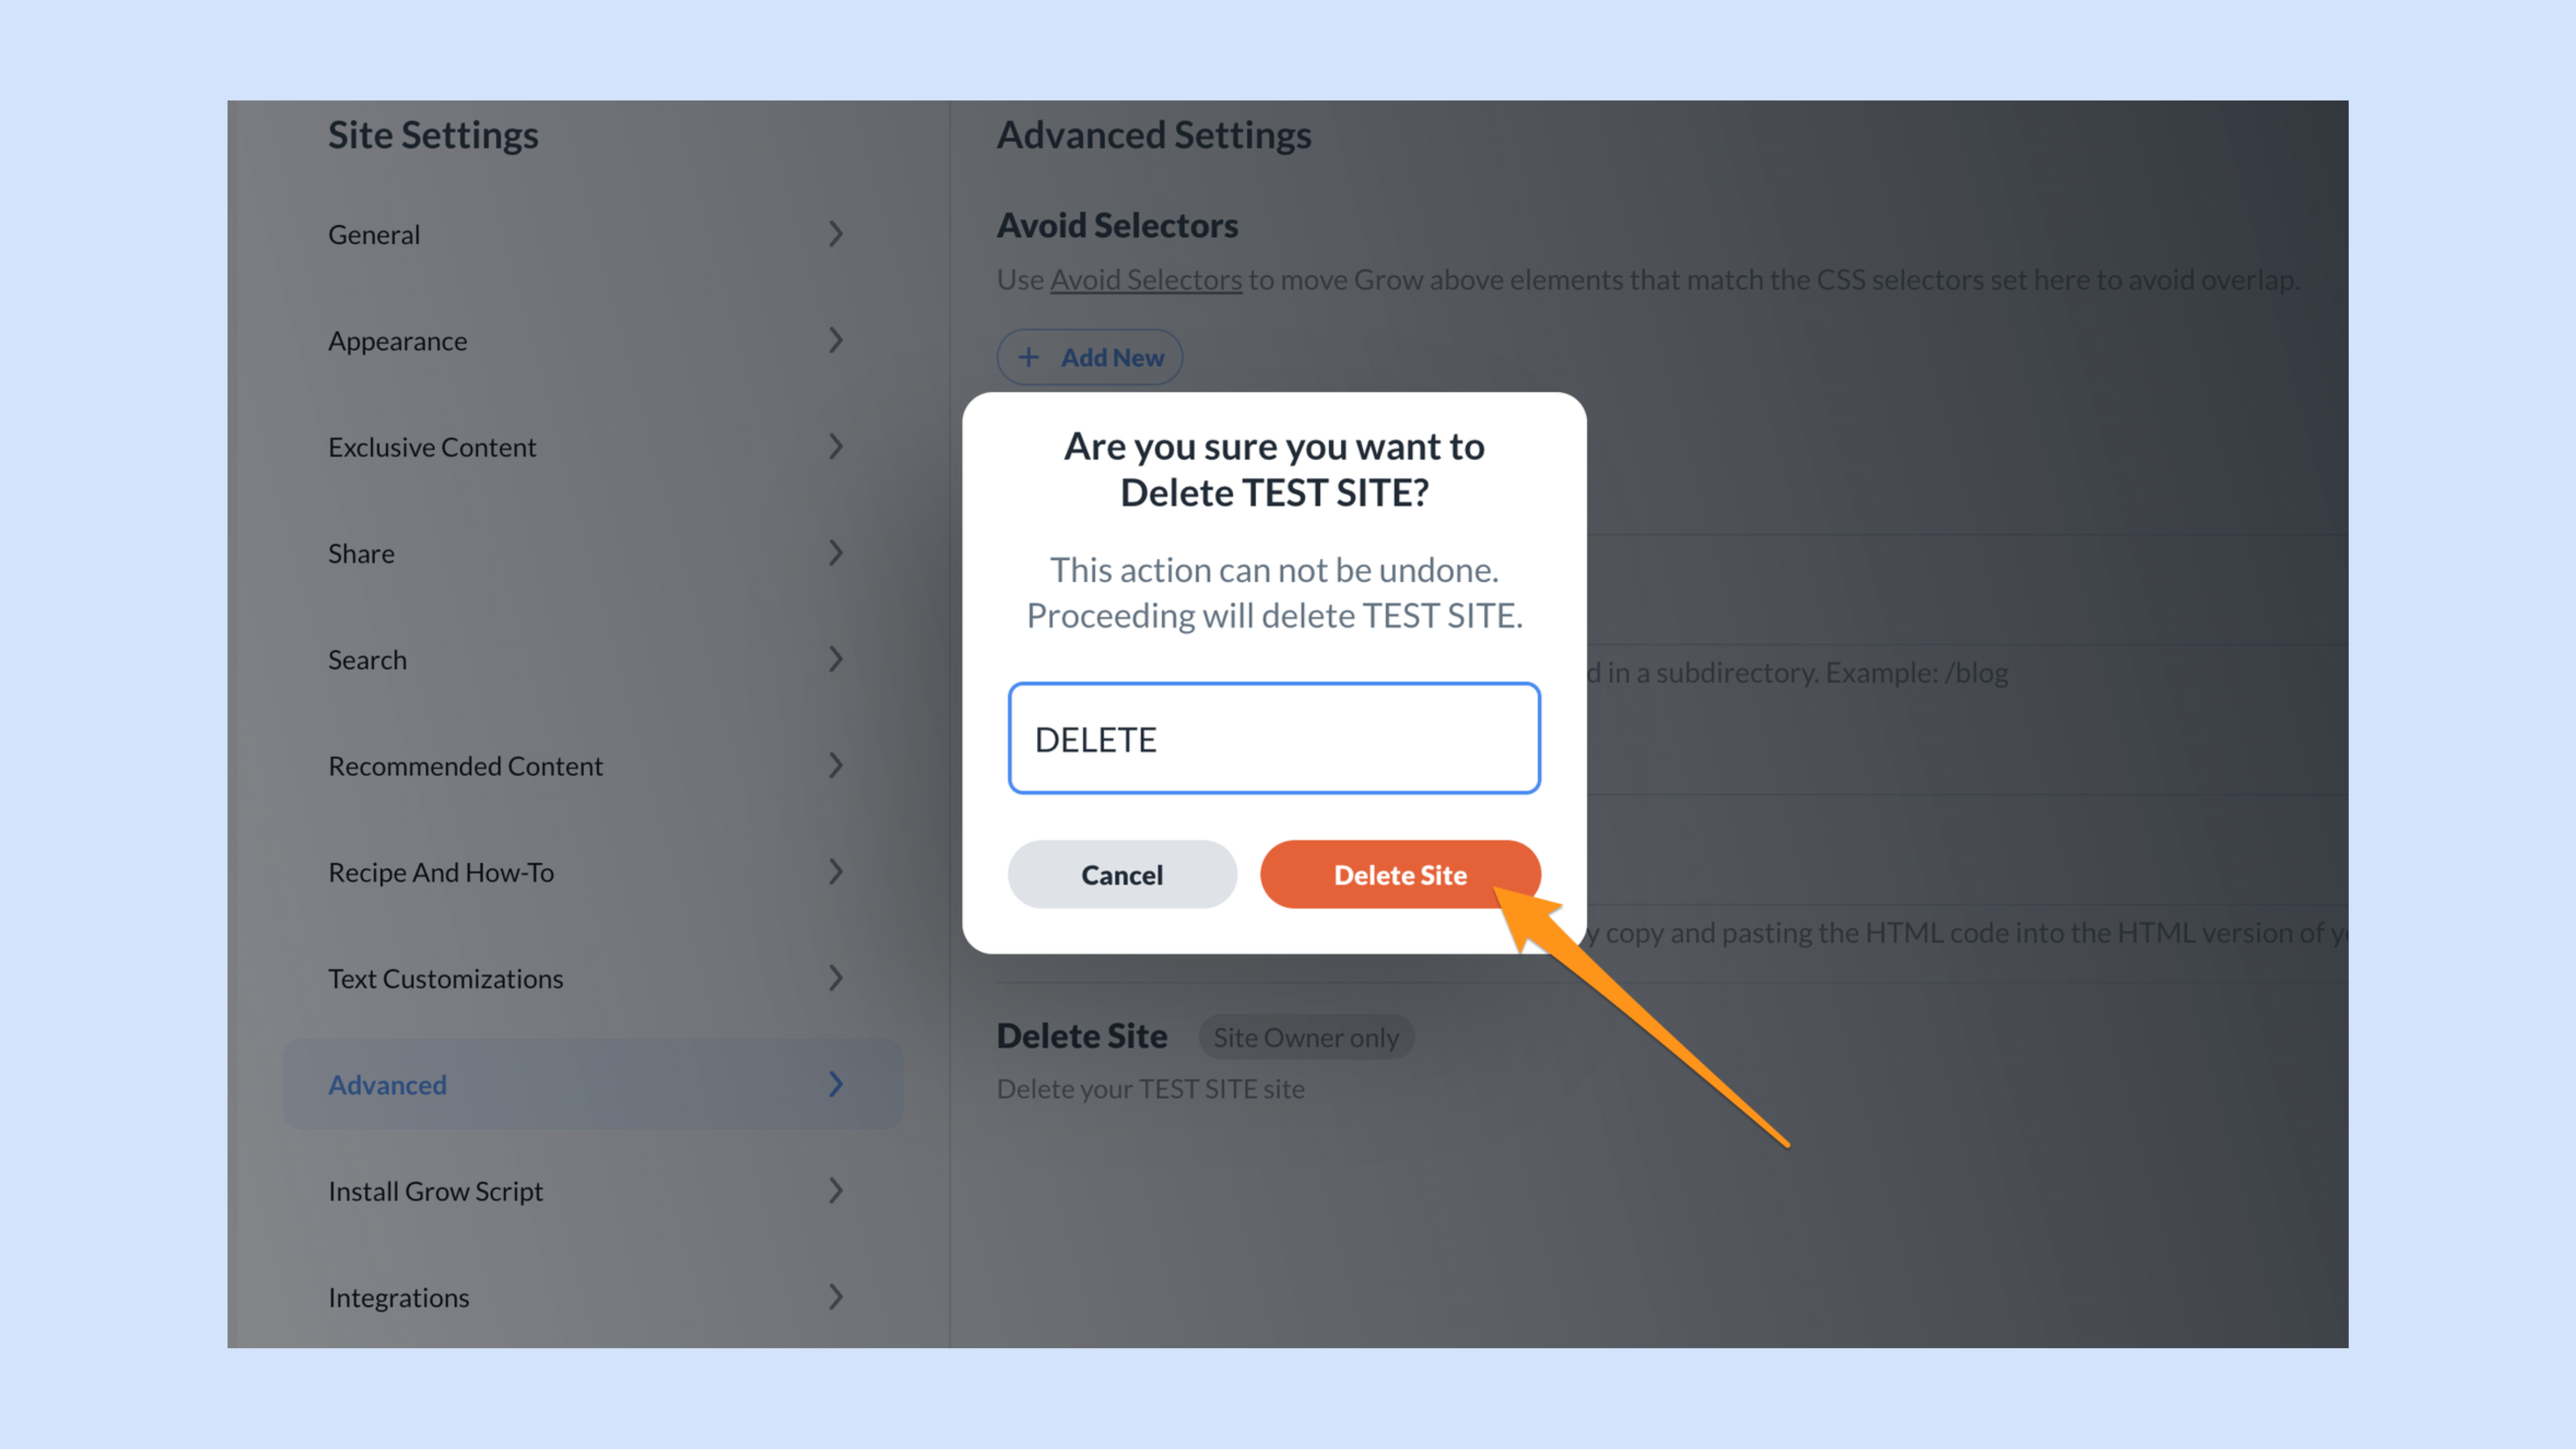Click the chevron arrow next to General
The width and height of the screenshot is (2576, 1449).
point(836,234)
